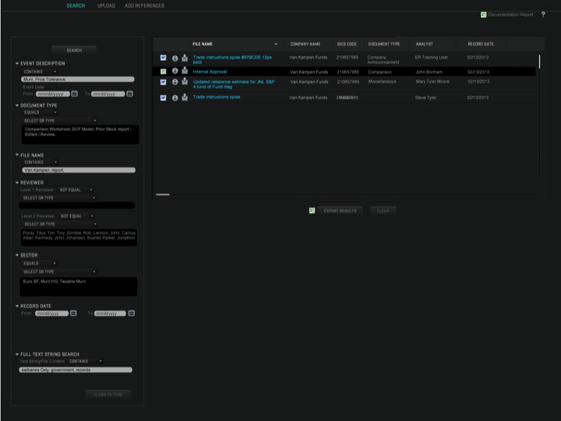The image size is (561, 421).
Task: Switch to the Upload tab
Action: (106, 5)
